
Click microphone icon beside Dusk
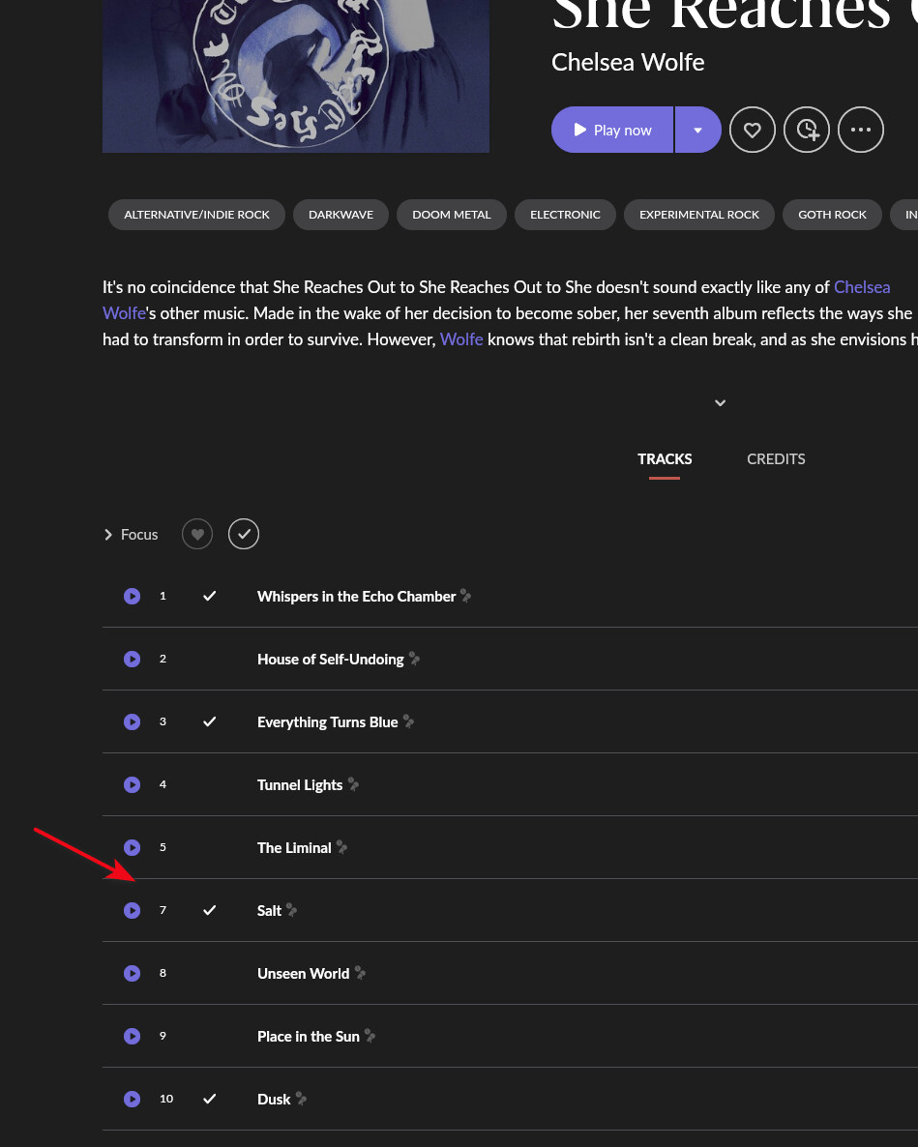(x=301, y=1100)
